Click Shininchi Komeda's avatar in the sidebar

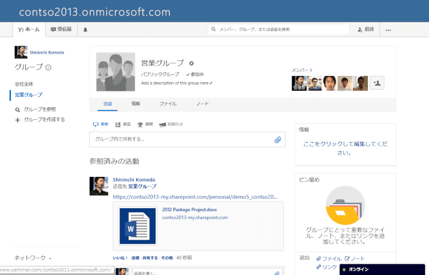point(21,52)
